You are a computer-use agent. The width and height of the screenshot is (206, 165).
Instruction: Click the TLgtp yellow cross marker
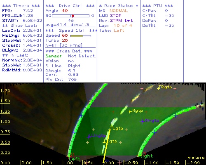click(110, 130)
